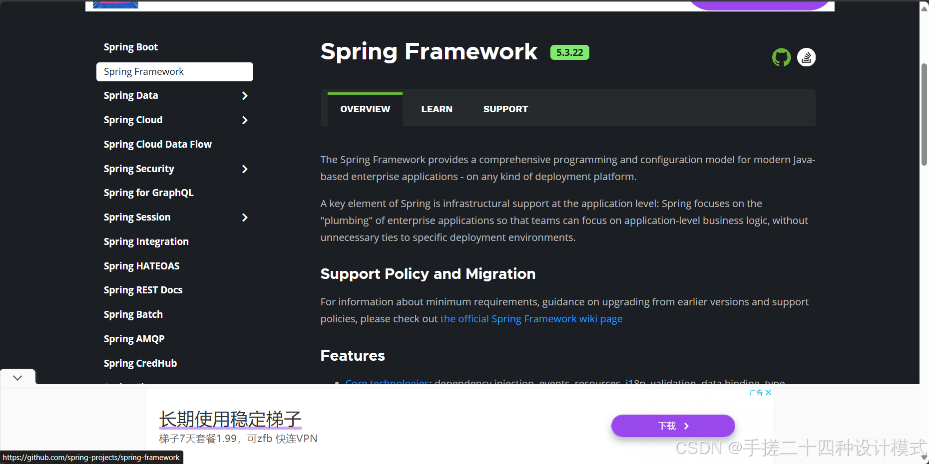Screen dimensions: 929x464
Task: Collapse the bottom ad banner chevron
Action: 17,378
